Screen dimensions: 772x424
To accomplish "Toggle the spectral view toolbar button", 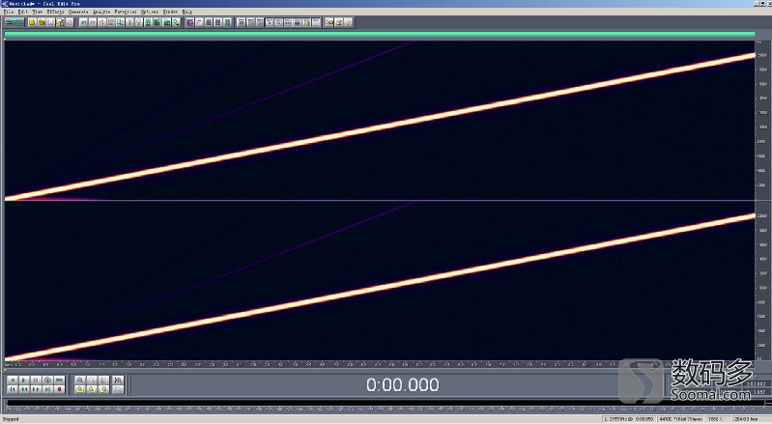I will pyautogui.click(x=189, y=21).
